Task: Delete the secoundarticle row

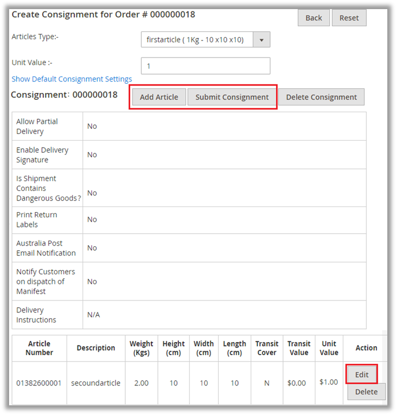Action: click(366, 392)
